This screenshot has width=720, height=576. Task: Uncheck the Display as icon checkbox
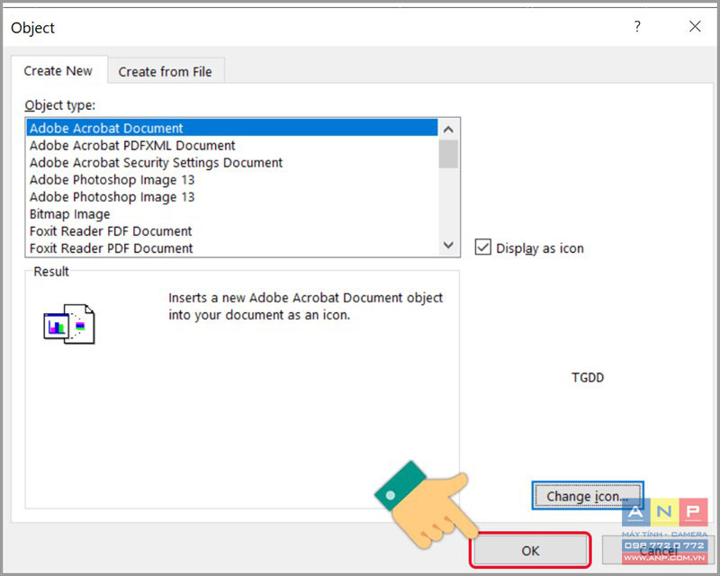coord(482,247)
